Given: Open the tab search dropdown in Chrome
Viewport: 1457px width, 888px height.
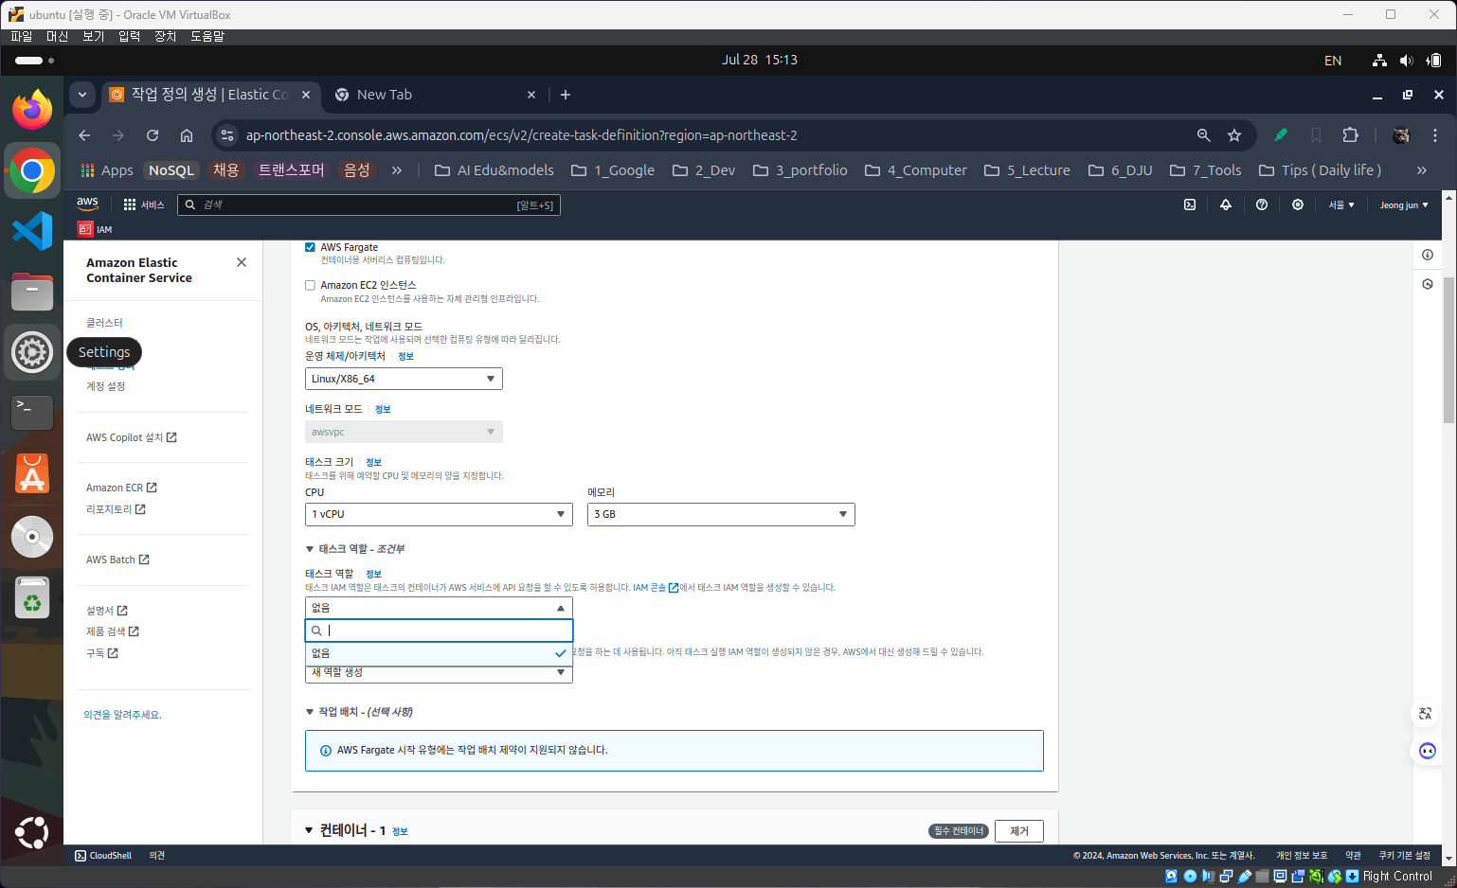Looking at the screenshot, I should click(82, 95).
